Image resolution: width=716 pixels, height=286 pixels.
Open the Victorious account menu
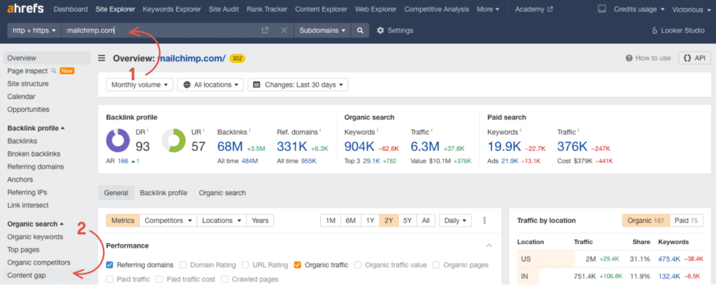(692, 9)
